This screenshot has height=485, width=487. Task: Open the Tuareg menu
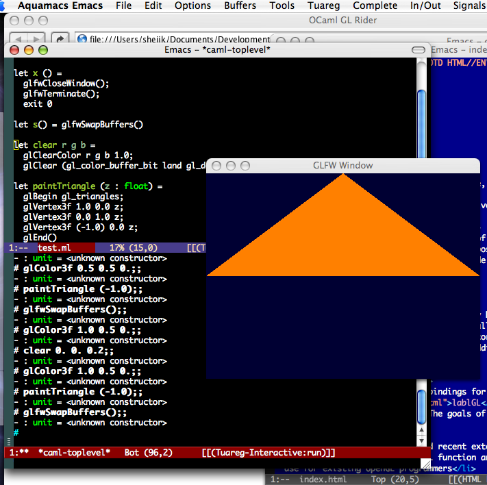tap(323, 5)
